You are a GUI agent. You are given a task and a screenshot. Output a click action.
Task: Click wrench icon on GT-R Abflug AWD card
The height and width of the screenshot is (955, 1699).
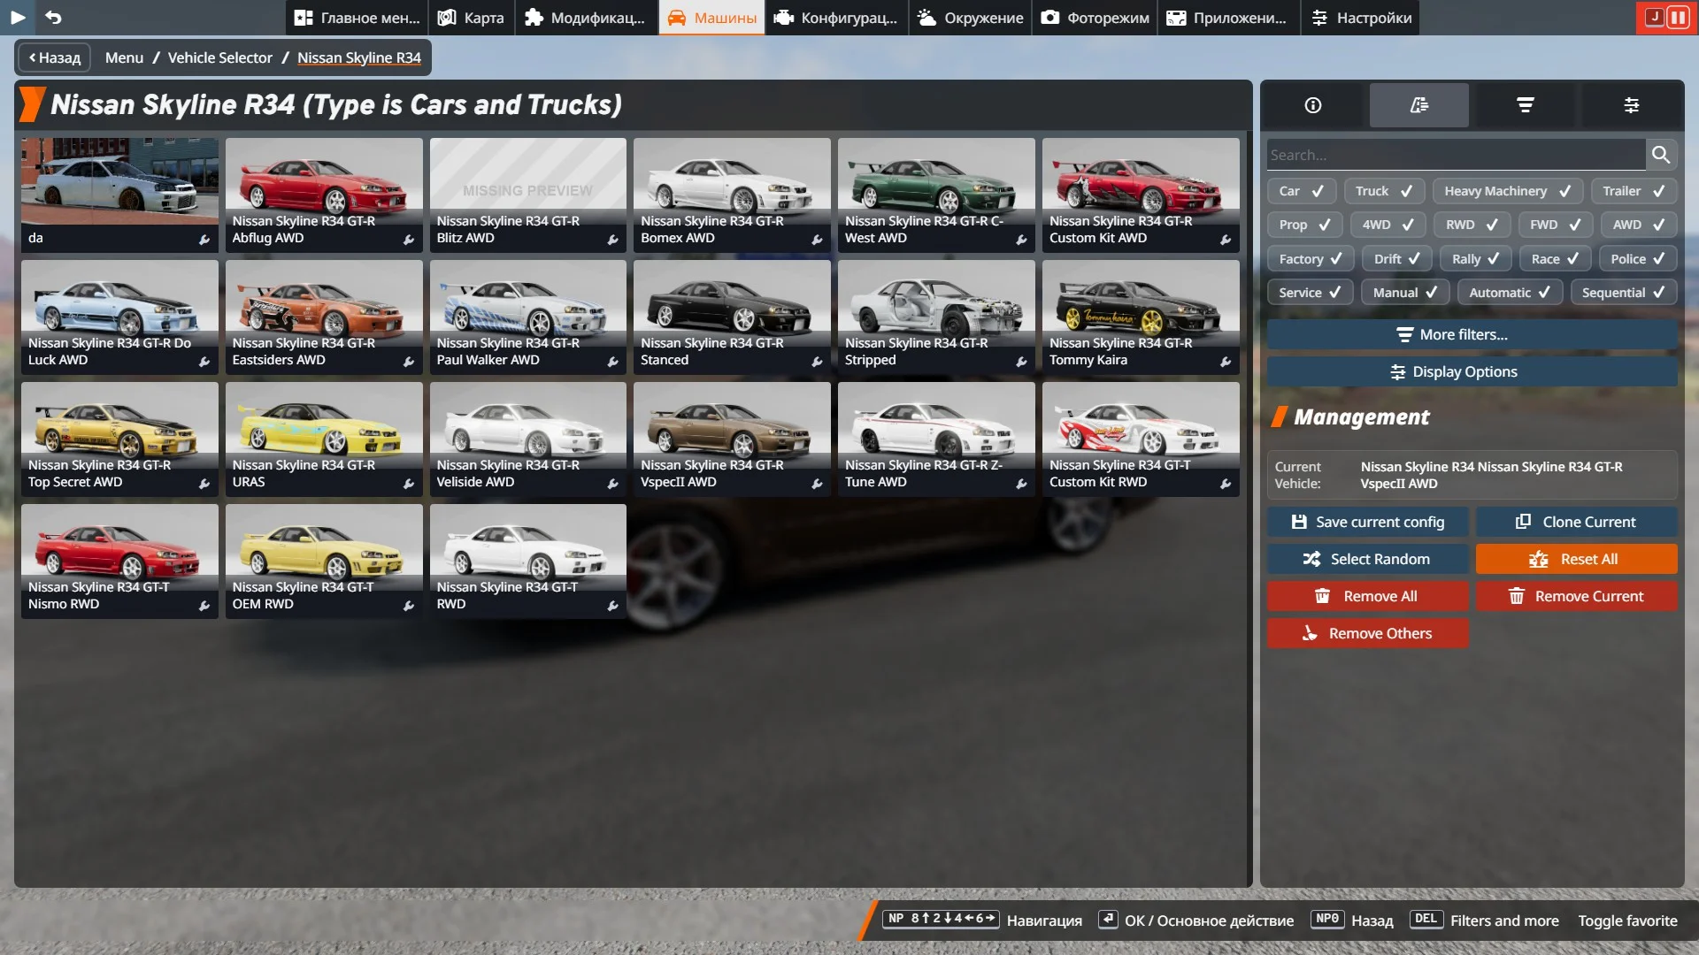pos(409,240)
